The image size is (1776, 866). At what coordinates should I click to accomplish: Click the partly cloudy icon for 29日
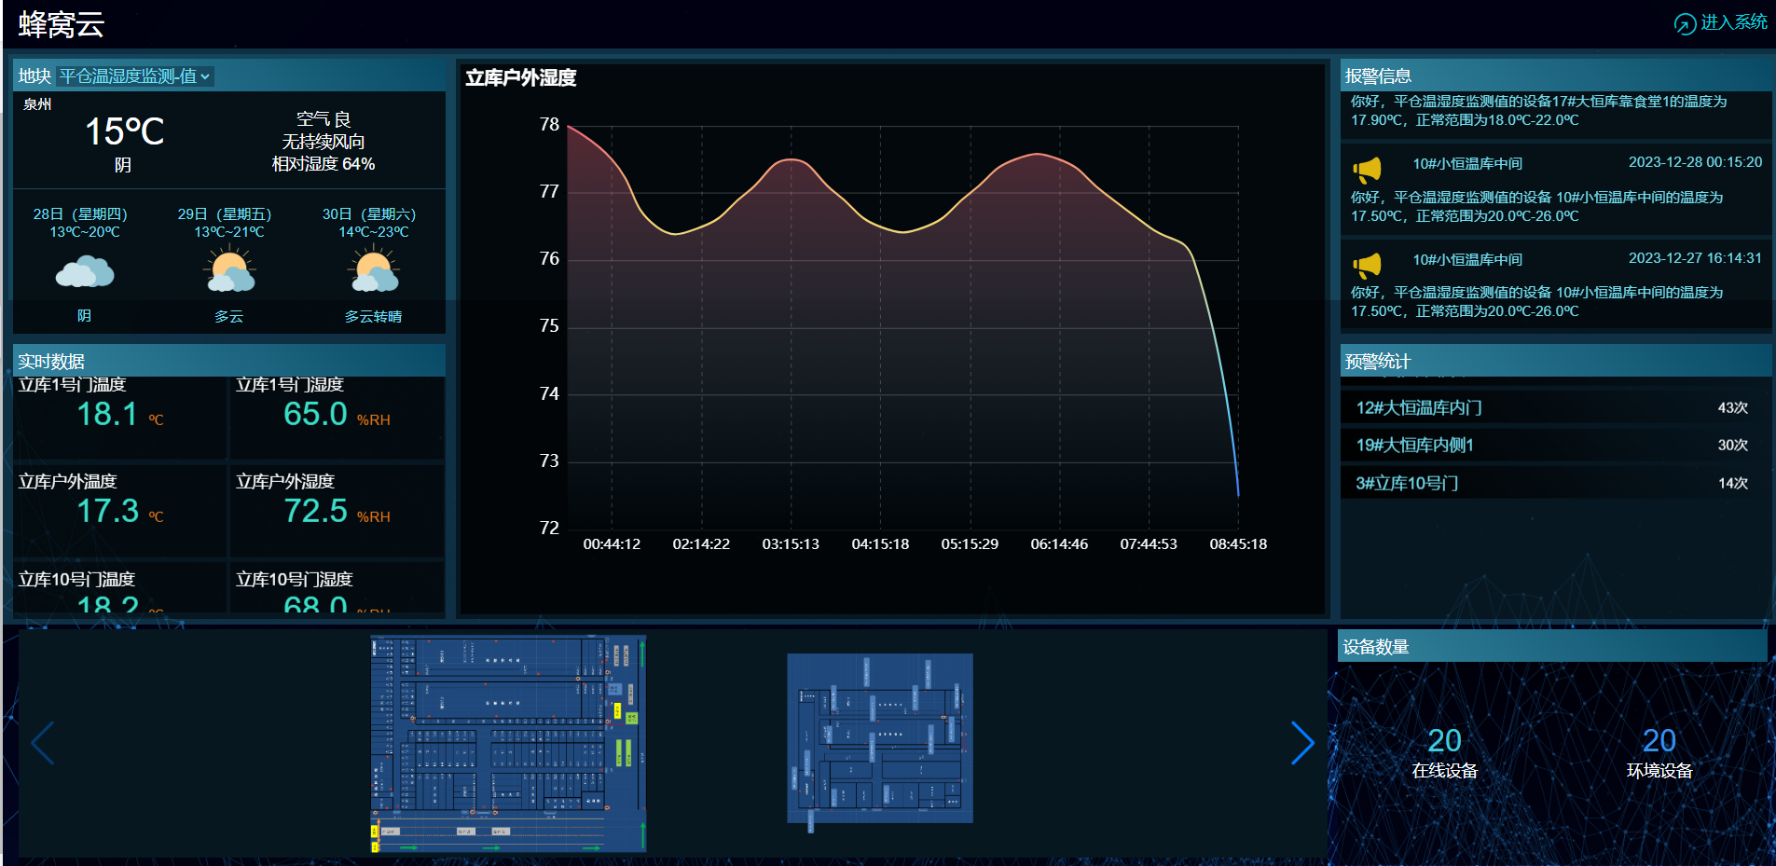pyautogui.click(x=229, y=270)
